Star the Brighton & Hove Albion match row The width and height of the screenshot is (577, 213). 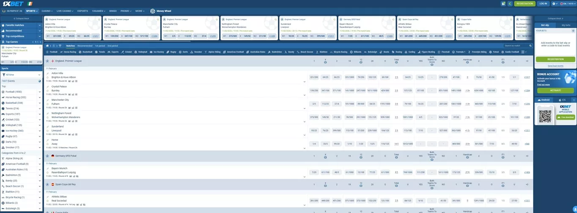click(x=48, y=77)
